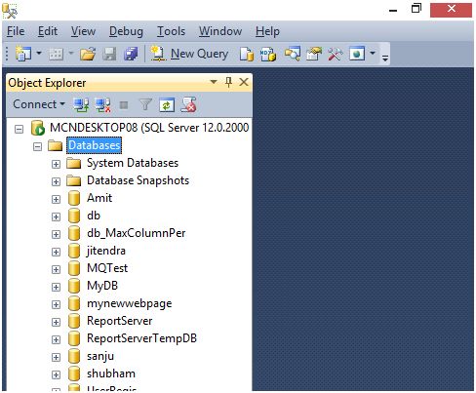Expand the mynewwebpage database node
Image resolution: width=476 pixels, height=393 pixels.
click(x=56, y=304)
